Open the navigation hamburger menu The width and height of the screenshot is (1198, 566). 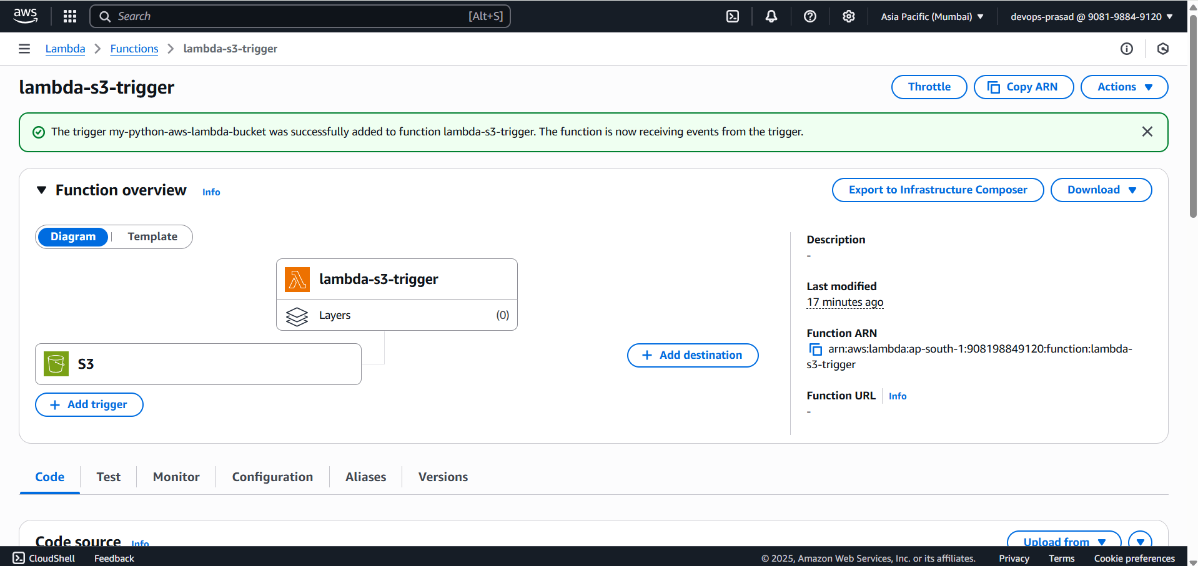pos(24,48)
